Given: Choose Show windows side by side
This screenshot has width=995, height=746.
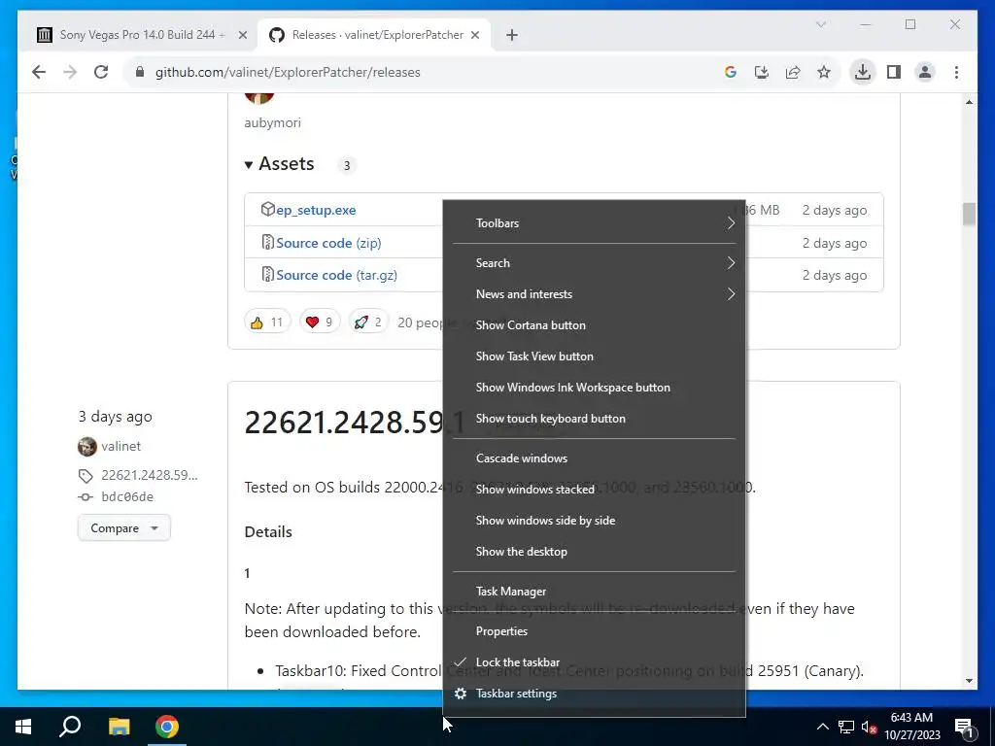Looking at the screenshot, I should [594, 521].
